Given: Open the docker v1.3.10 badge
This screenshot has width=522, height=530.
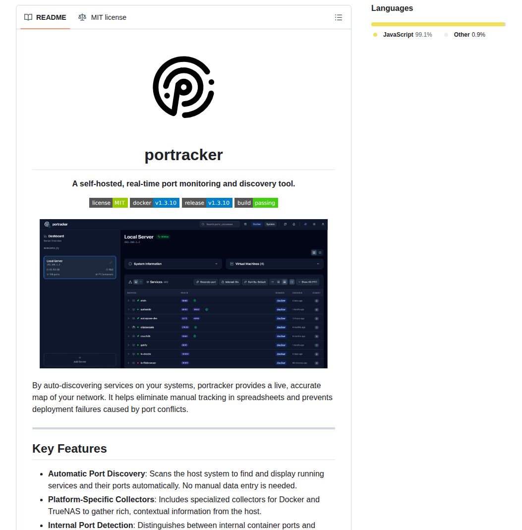Looking at the screenshot, I should (154, 203).
